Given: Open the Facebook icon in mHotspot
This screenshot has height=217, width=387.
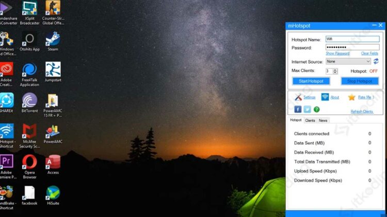Looking at the screenshot, I should (x=298, y=110).
